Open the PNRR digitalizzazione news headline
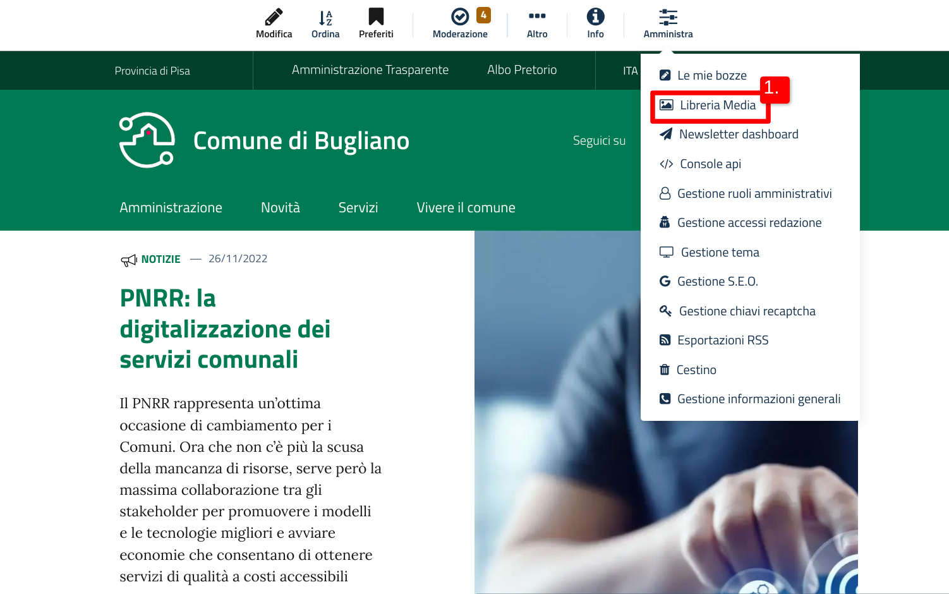Image resolution: width=949 pixels, height=594 pixels. tap(225, 329)
